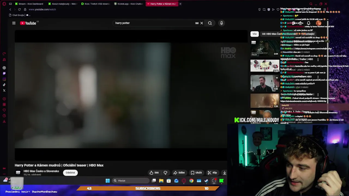Image resolution: width=349 pixels, height=196 pixels.
Task: Open the on-screen keyboard icon in search box
Action: click(x=197, y=23)
